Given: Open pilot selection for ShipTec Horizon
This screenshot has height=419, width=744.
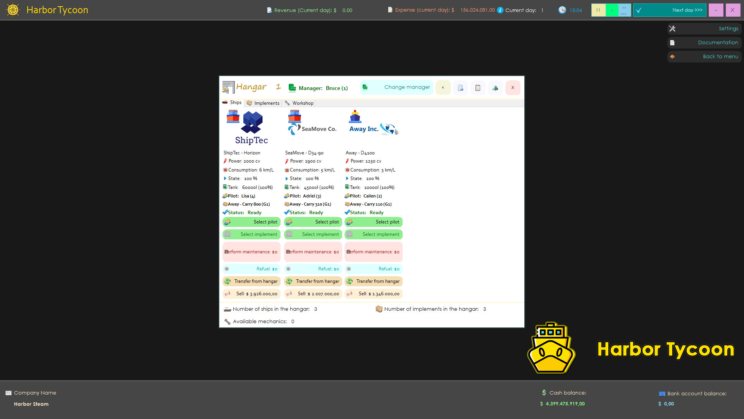Looking at the screenshot, I should pyautogui.click(x=251, y=222).
